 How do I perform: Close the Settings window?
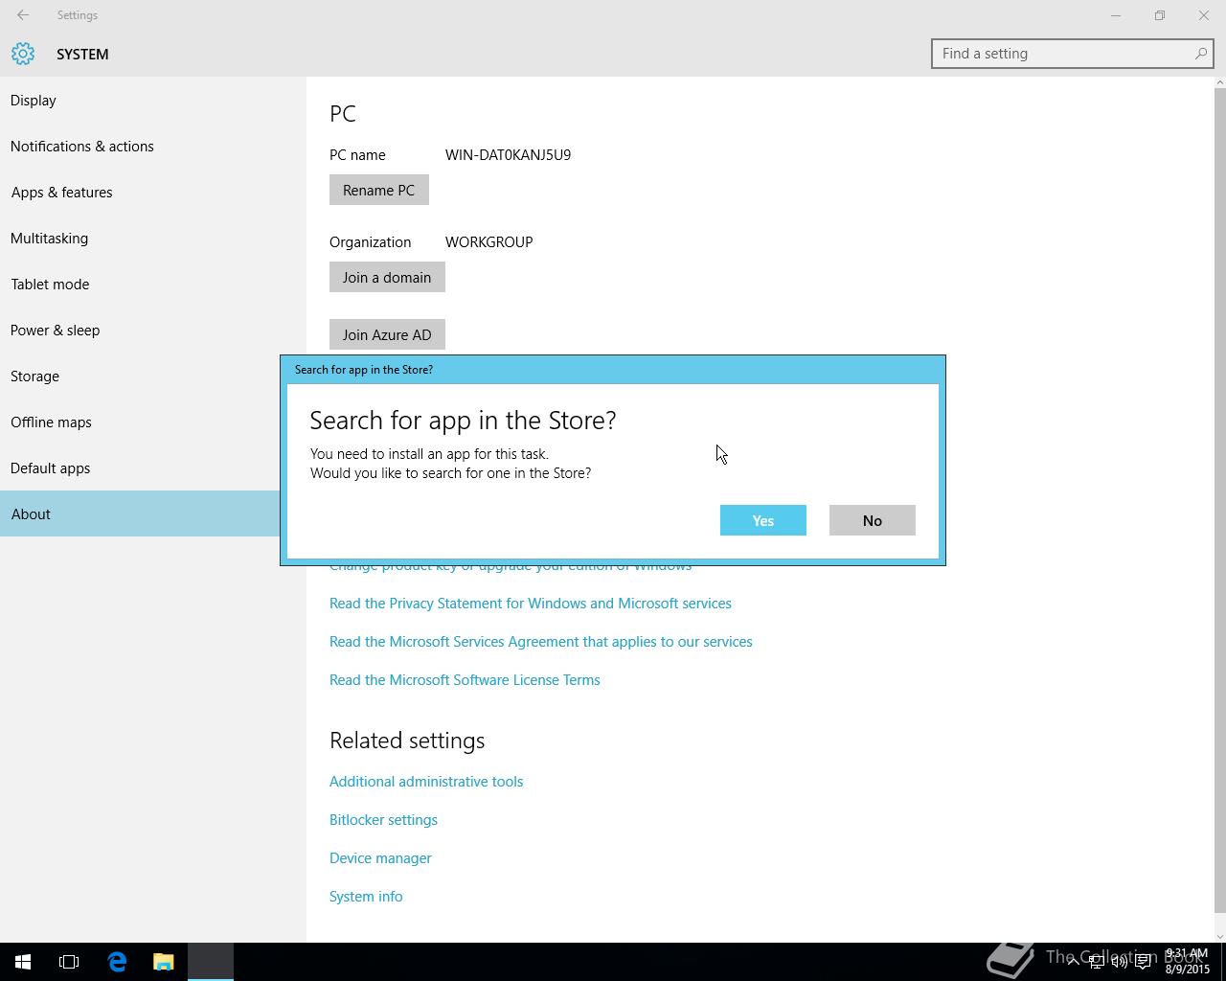pos(1204,15)
